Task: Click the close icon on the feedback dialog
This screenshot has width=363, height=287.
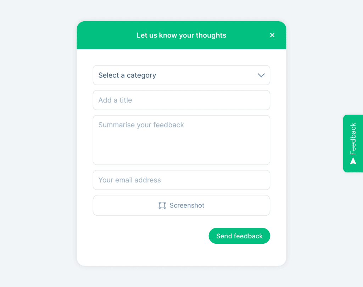Action: coord(272,35)
